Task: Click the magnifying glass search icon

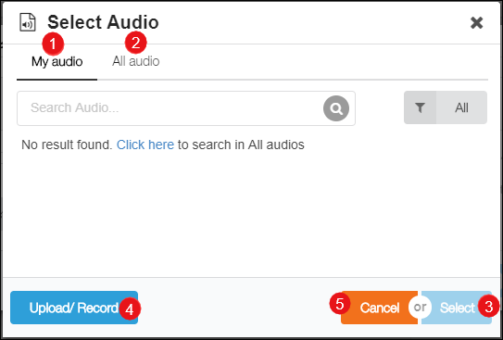Action: (x=336, y=108)
